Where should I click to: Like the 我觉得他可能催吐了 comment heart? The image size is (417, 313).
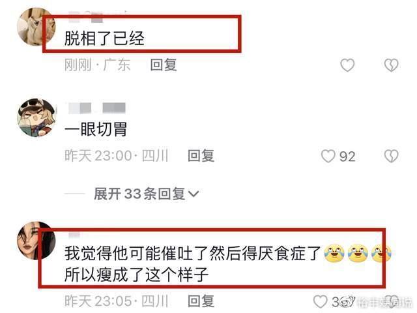coord(320,301)
